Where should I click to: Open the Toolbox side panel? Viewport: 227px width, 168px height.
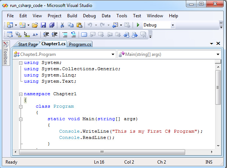(6, 53)
